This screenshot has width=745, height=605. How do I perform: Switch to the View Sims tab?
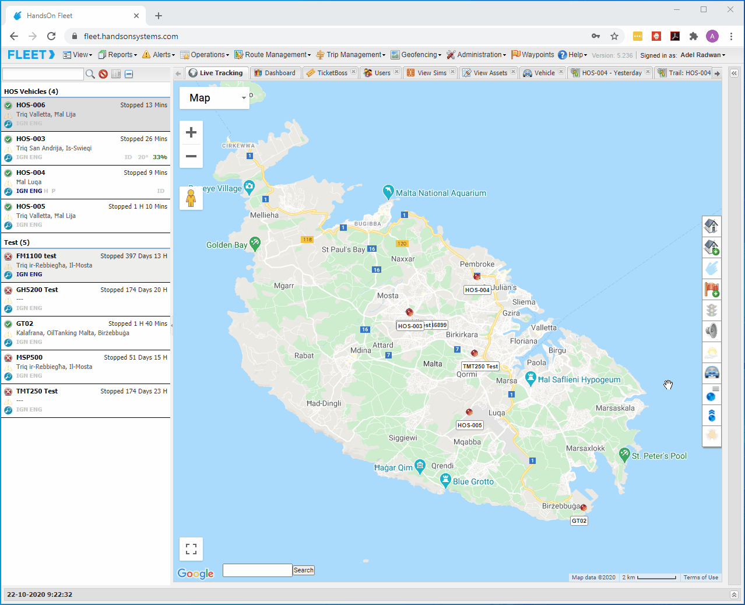click(430, 73)
